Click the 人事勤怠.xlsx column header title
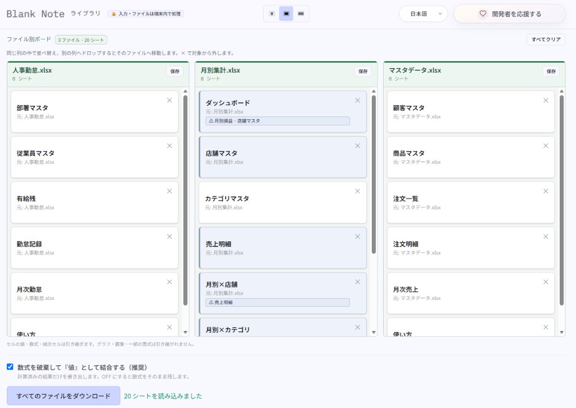 coord(32,70)
